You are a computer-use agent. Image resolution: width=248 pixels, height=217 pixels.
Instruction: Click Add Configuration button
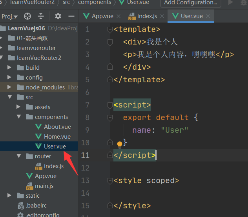point(191,2)
